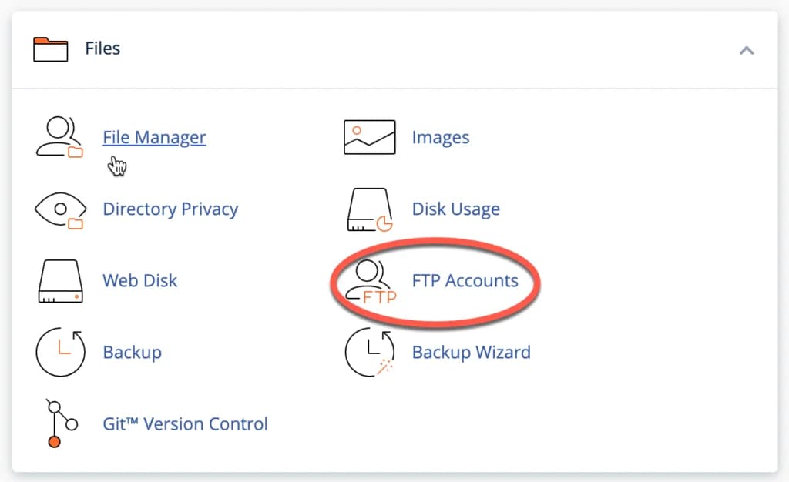Image resolution: width=789 pixels, height=482 pixels.
Task: Open the Git Version Control branch icon
Action: tap(59, 423)
